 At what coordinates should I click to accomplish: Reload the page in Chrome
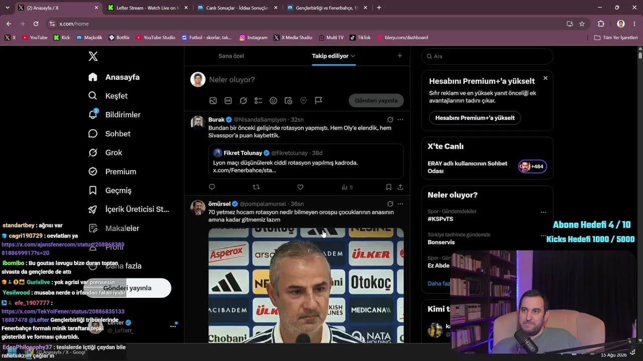[36, 24]
